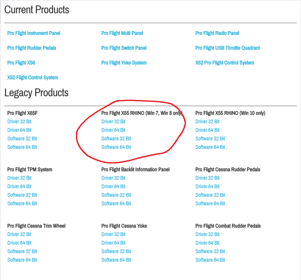Get Software 32 Bit for Backlit Information Panel
Screen dimensions: 301x280
(116, 195)
